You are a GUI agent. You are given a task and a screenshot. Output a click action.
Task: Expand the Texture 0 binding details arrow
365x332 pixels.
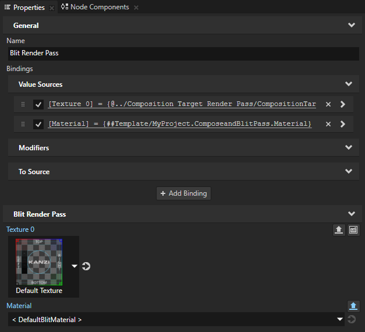click(x=343, y=104)
